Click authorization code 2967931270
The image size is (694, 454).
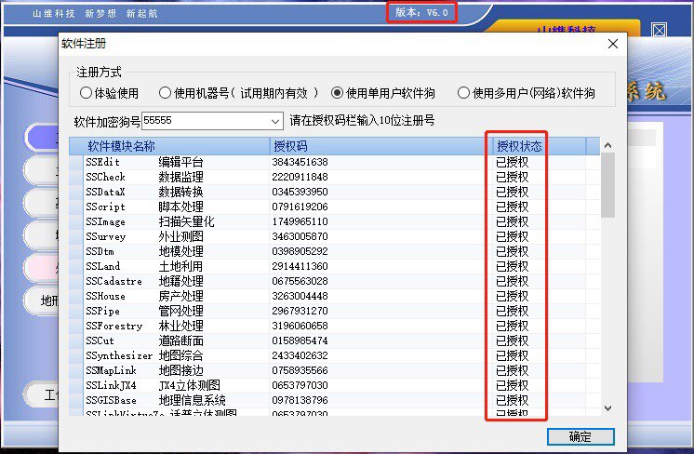(300, 311)
